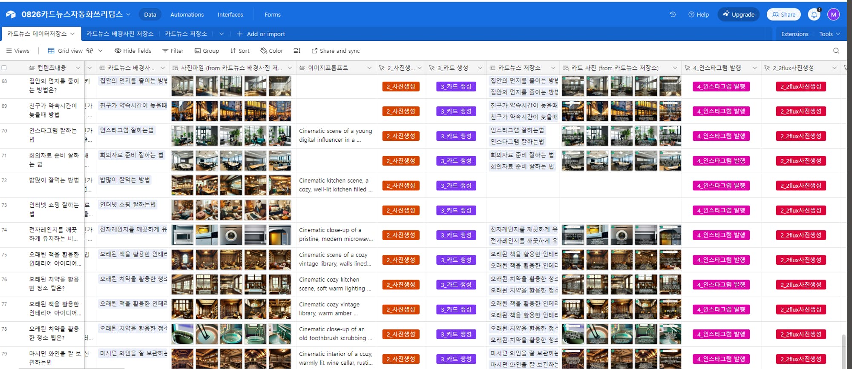Click 2_사진생성 button in row 76
The height and width of the screenshot is (369, 852).
point(401,285)
